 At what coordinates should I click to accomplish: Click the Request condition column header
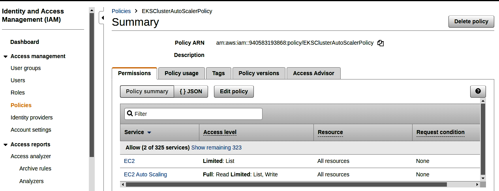tap(440, 132)
